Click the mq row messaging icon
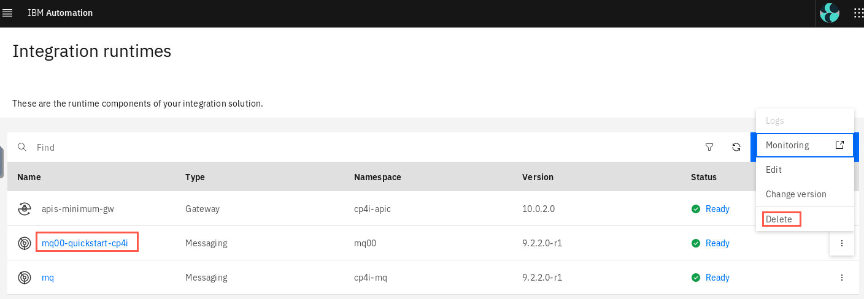Screen dimensions: 864x299 [25, 278]
